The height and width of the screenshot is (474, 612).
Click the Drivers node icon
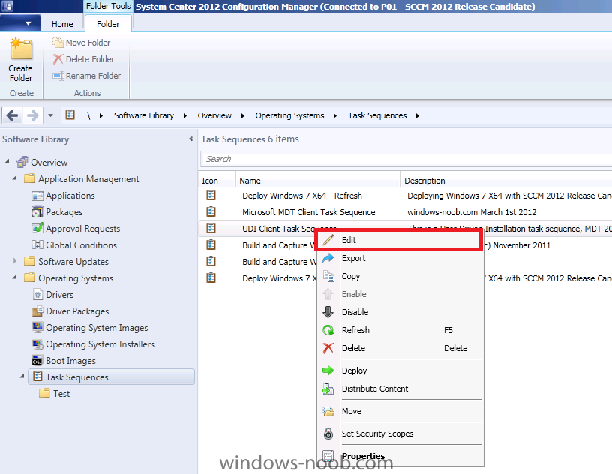coord(37,295)
